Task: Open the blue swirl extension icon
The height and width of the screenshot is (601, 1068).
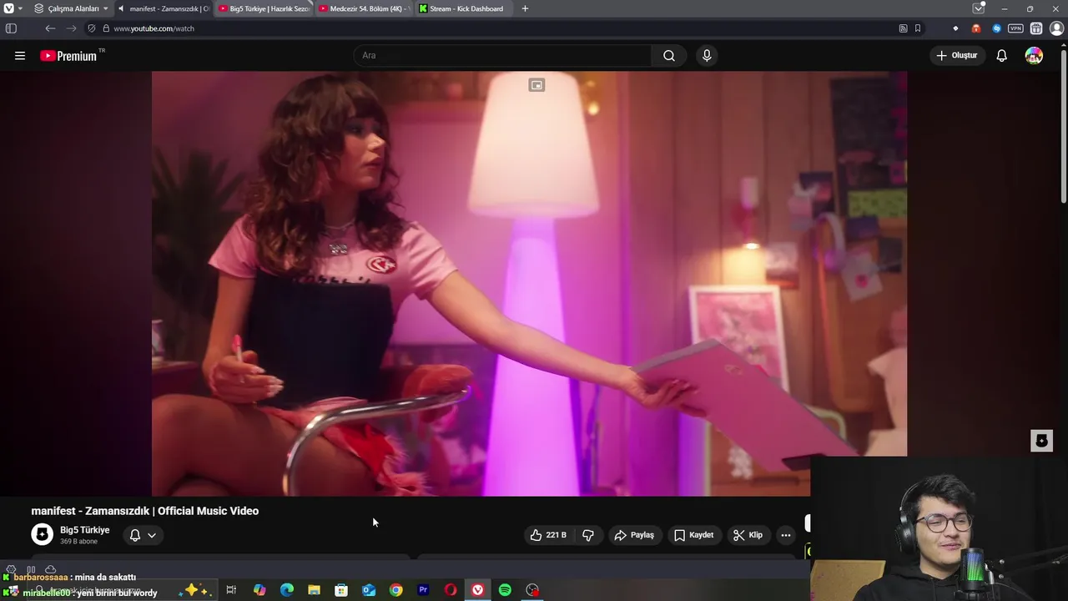Action: (x=996, y=28)
